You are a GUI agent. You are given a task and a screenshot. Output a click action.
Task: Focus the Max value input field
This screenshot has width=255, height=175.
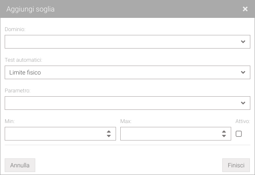click(x=168, y=134)
